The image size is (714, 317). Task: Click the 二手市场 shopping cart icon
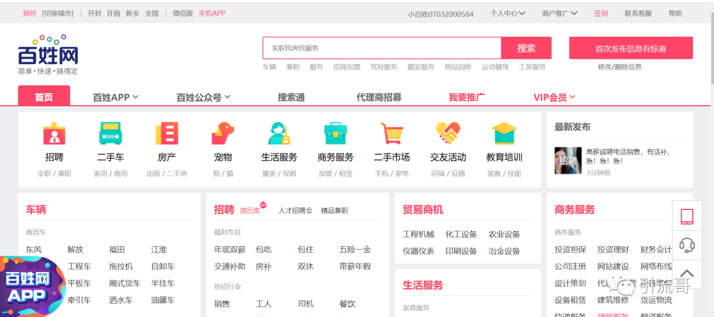[391, 134]
